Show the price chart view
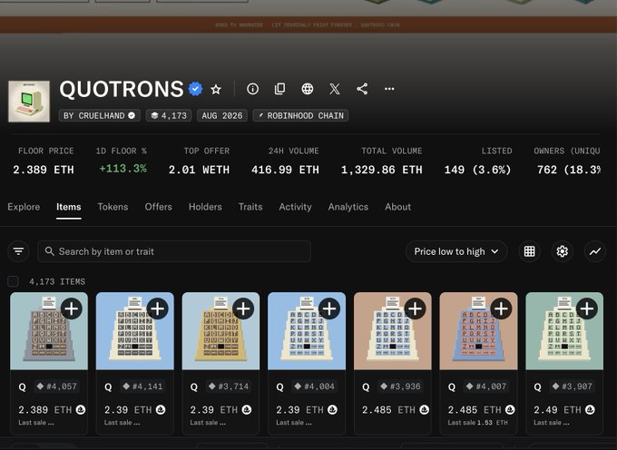This screenshot has height=450, width=617. pos(595,251)
